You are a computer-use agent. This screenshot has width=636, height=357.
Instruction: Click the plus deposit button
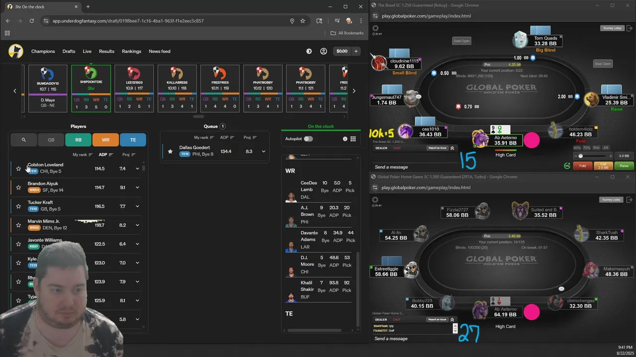pyautogui.click(x=356, y=51)
